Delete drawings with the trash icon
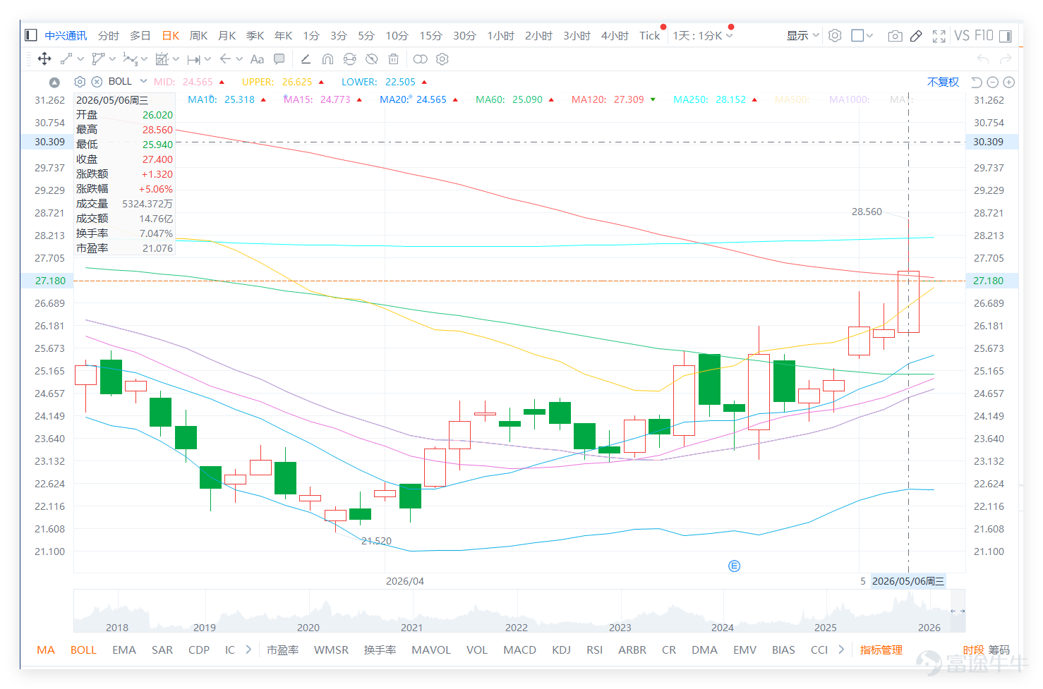The image size is (1043, 689). point(394,59)
